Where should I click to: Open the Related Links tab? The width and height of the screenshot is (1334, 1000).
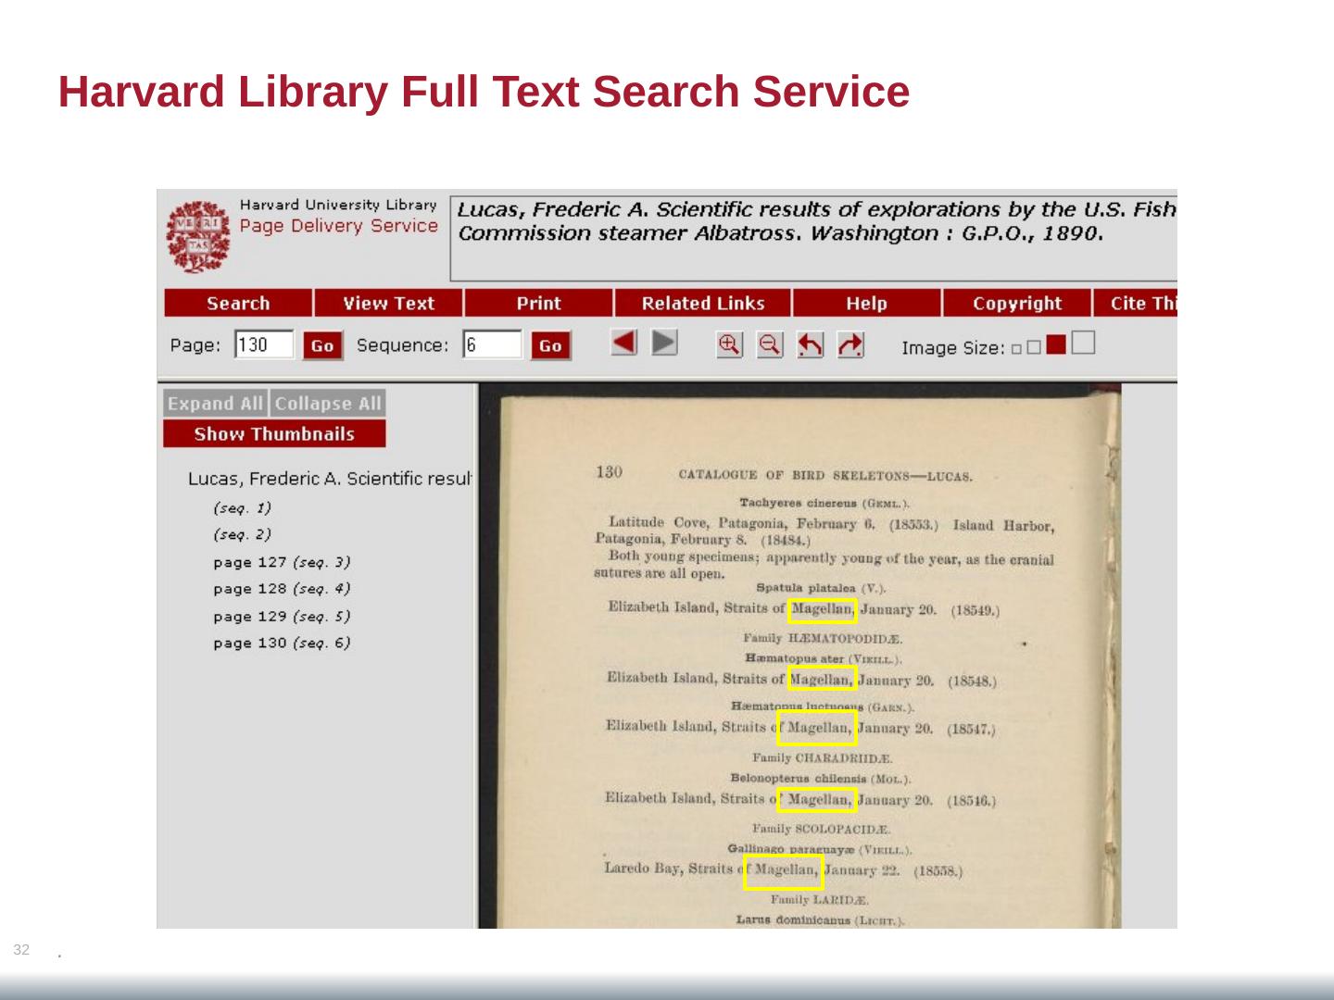tap(703, 303)
